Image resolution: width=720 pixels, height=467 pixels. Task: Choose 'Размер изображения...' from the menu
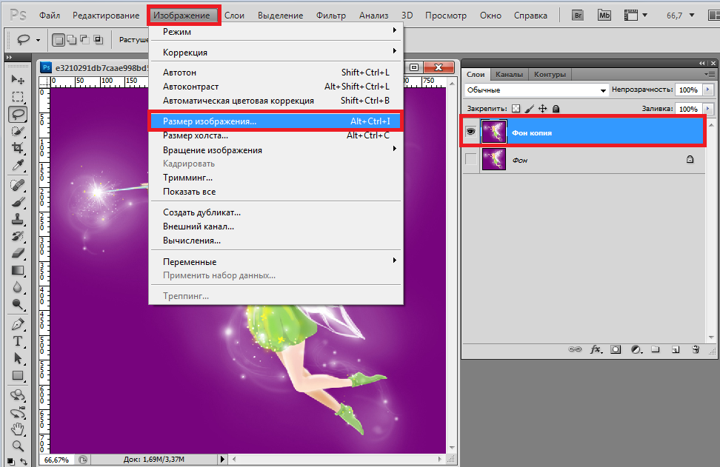(276, 121)
